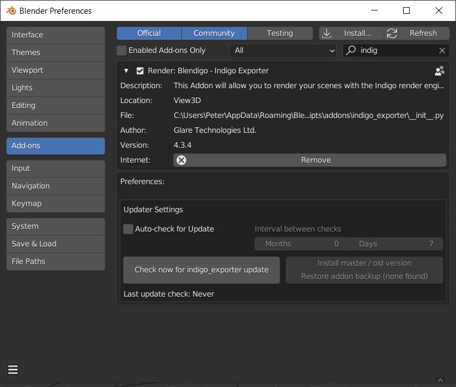Open the All category dropdown
This screenshot has height=387, width=456.
283,50
